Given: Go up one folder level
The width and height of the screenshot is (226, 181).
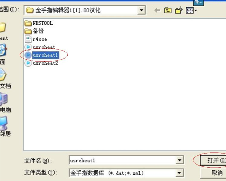Looking at the screenshot, I should pyautogui.click(x=168, y=10).
